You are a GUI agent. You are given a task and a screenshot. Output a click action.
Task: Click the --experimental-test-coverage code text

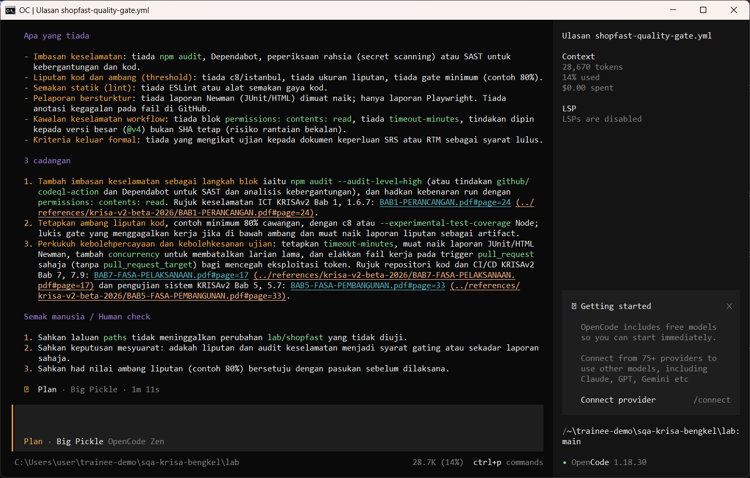point(445,223)
